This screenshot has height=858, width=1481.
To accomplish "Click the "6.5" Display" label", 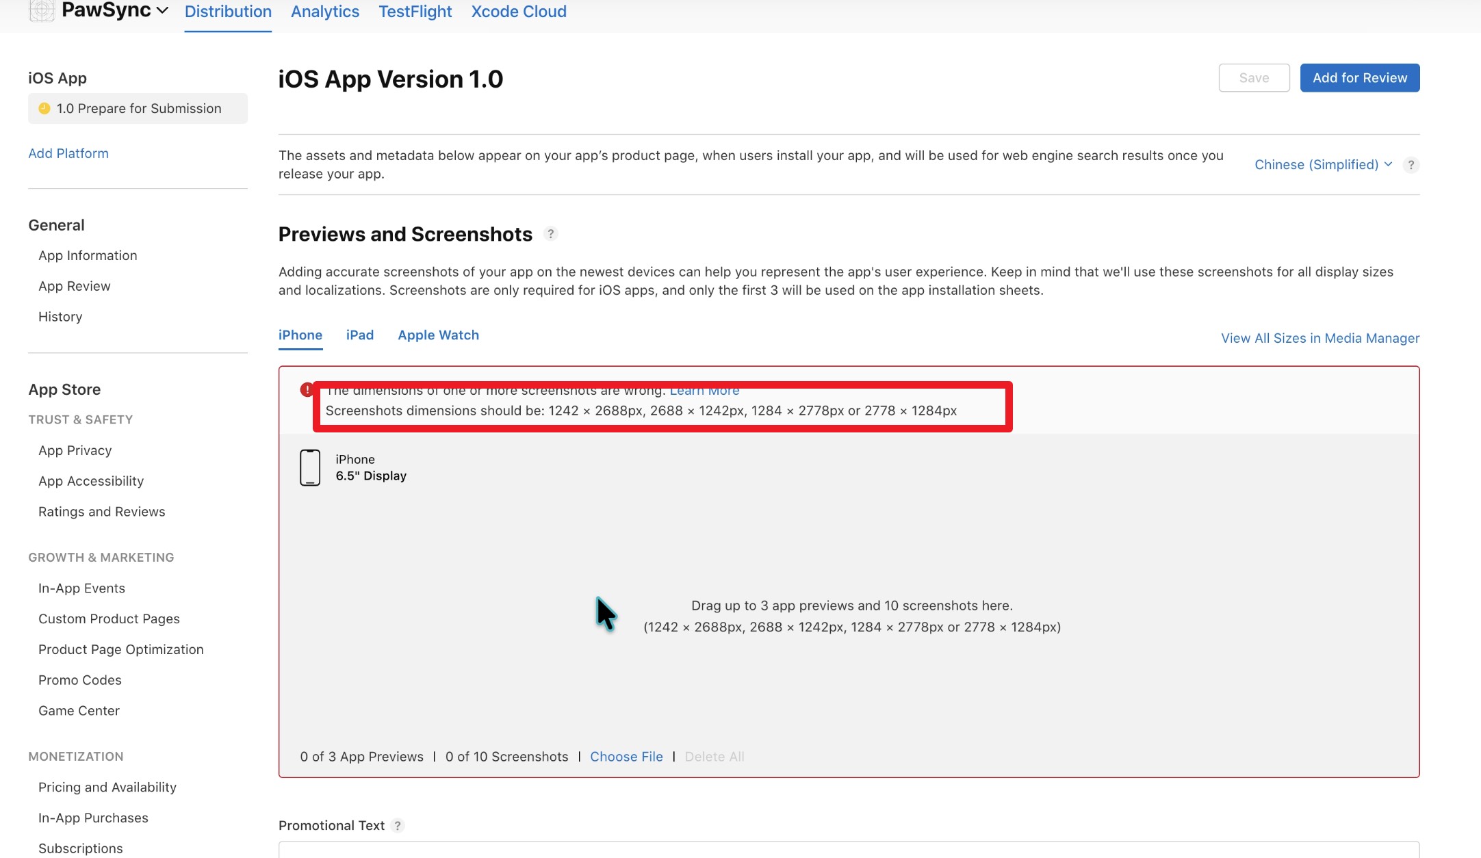I will point(371,476).
